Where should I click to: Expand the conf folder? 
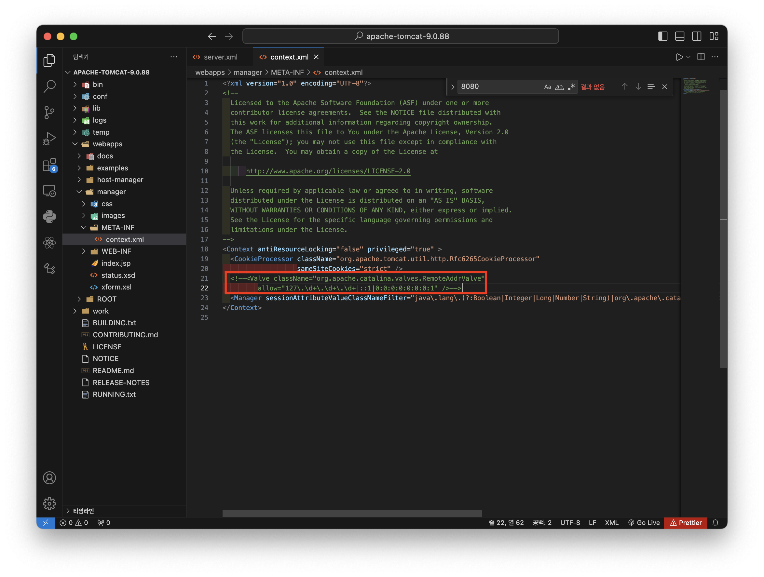[x=100, y=96]
